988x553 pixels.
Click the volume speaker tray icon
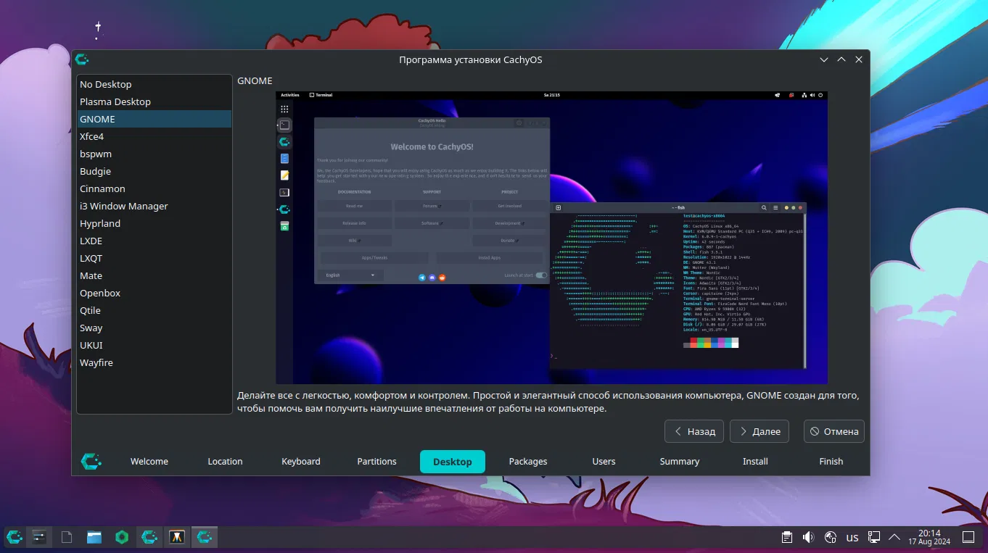click(809, 537)
